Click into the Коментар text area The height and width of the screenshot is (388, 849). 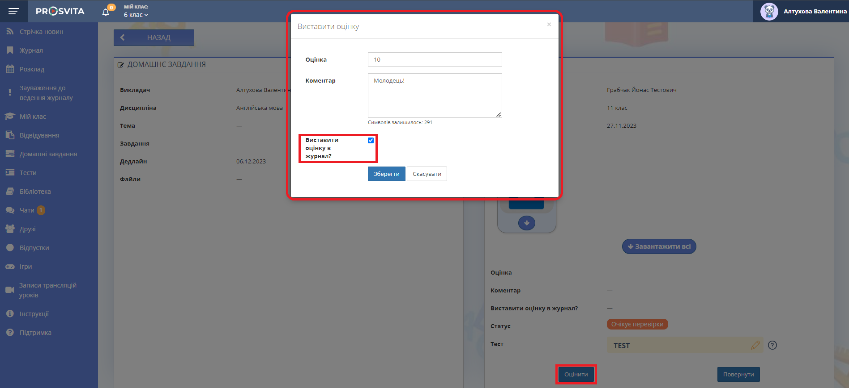[x=435, y=96]
